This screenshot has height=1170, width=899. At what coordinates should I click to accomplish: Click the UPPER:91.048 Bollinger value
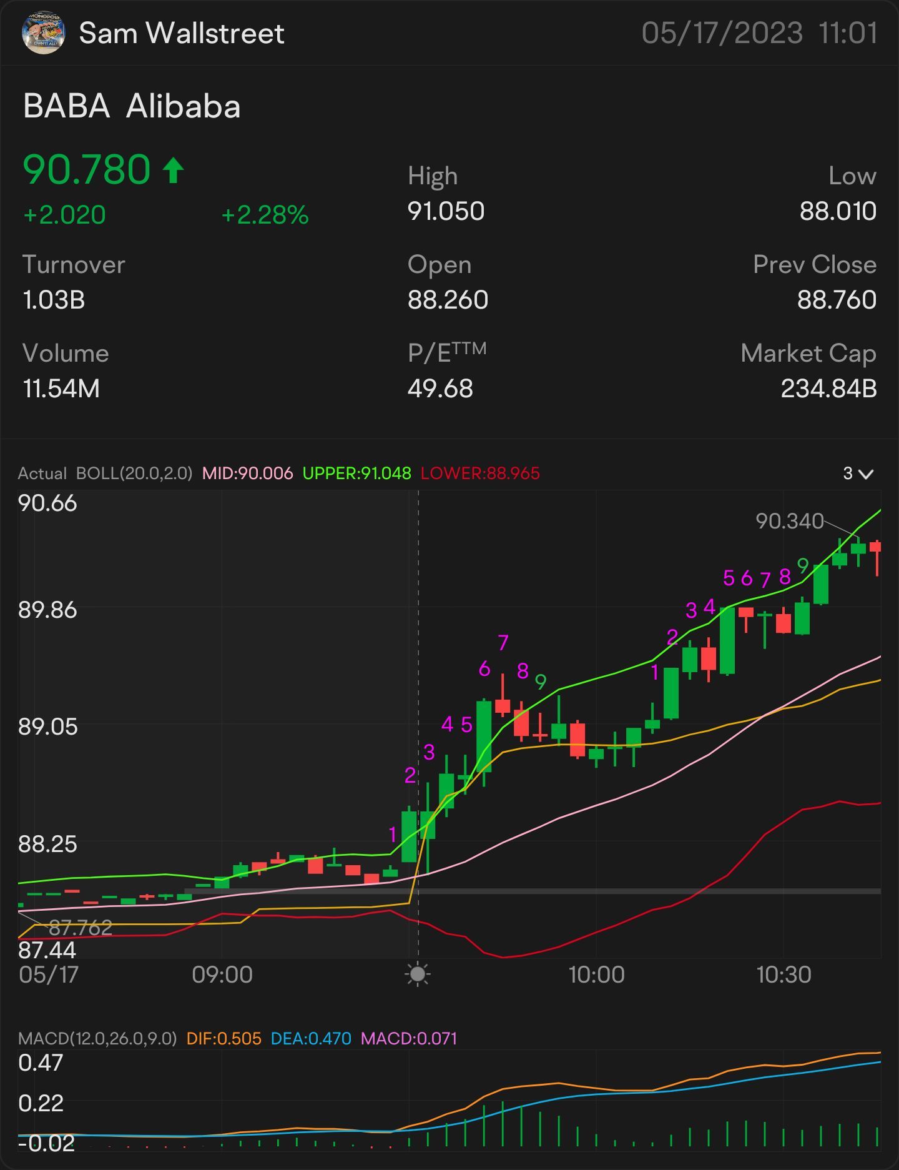point(357,473)
